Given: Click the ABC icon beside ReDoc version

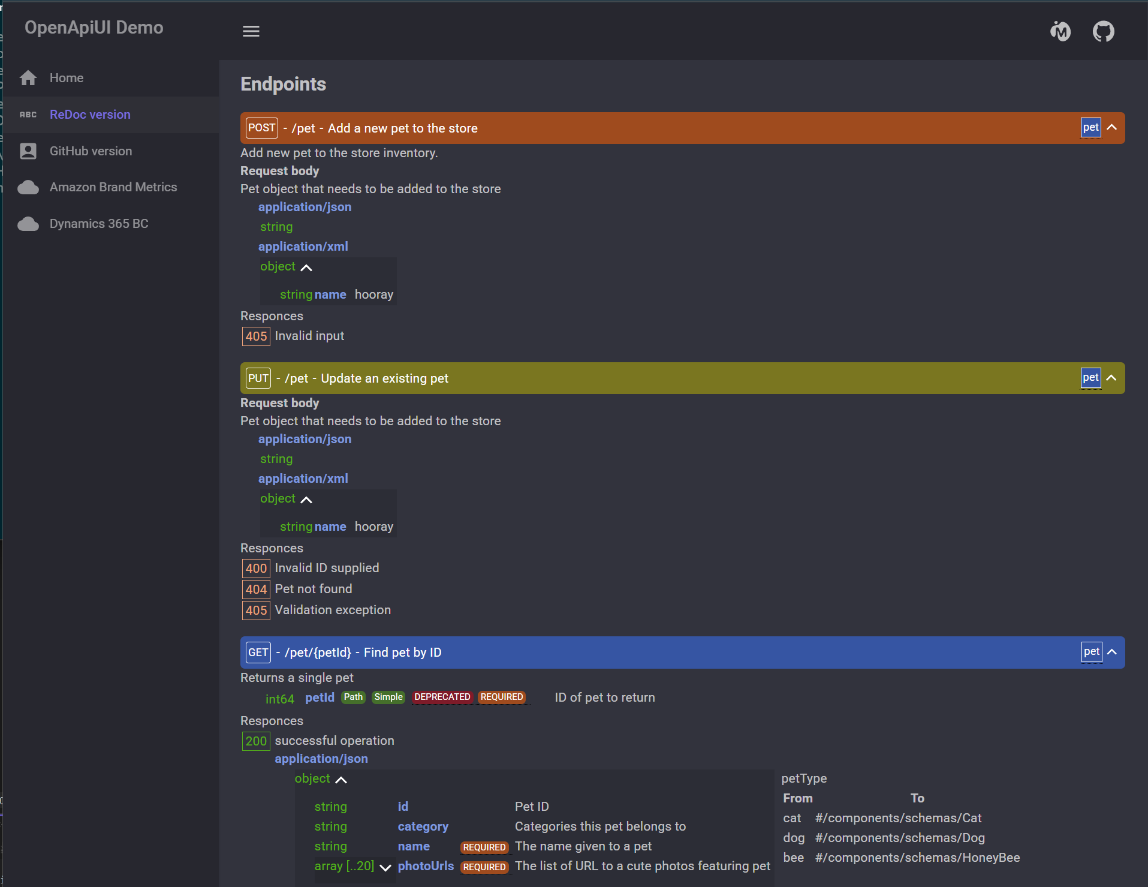Looking at the screenshot, I should [28, 115].
